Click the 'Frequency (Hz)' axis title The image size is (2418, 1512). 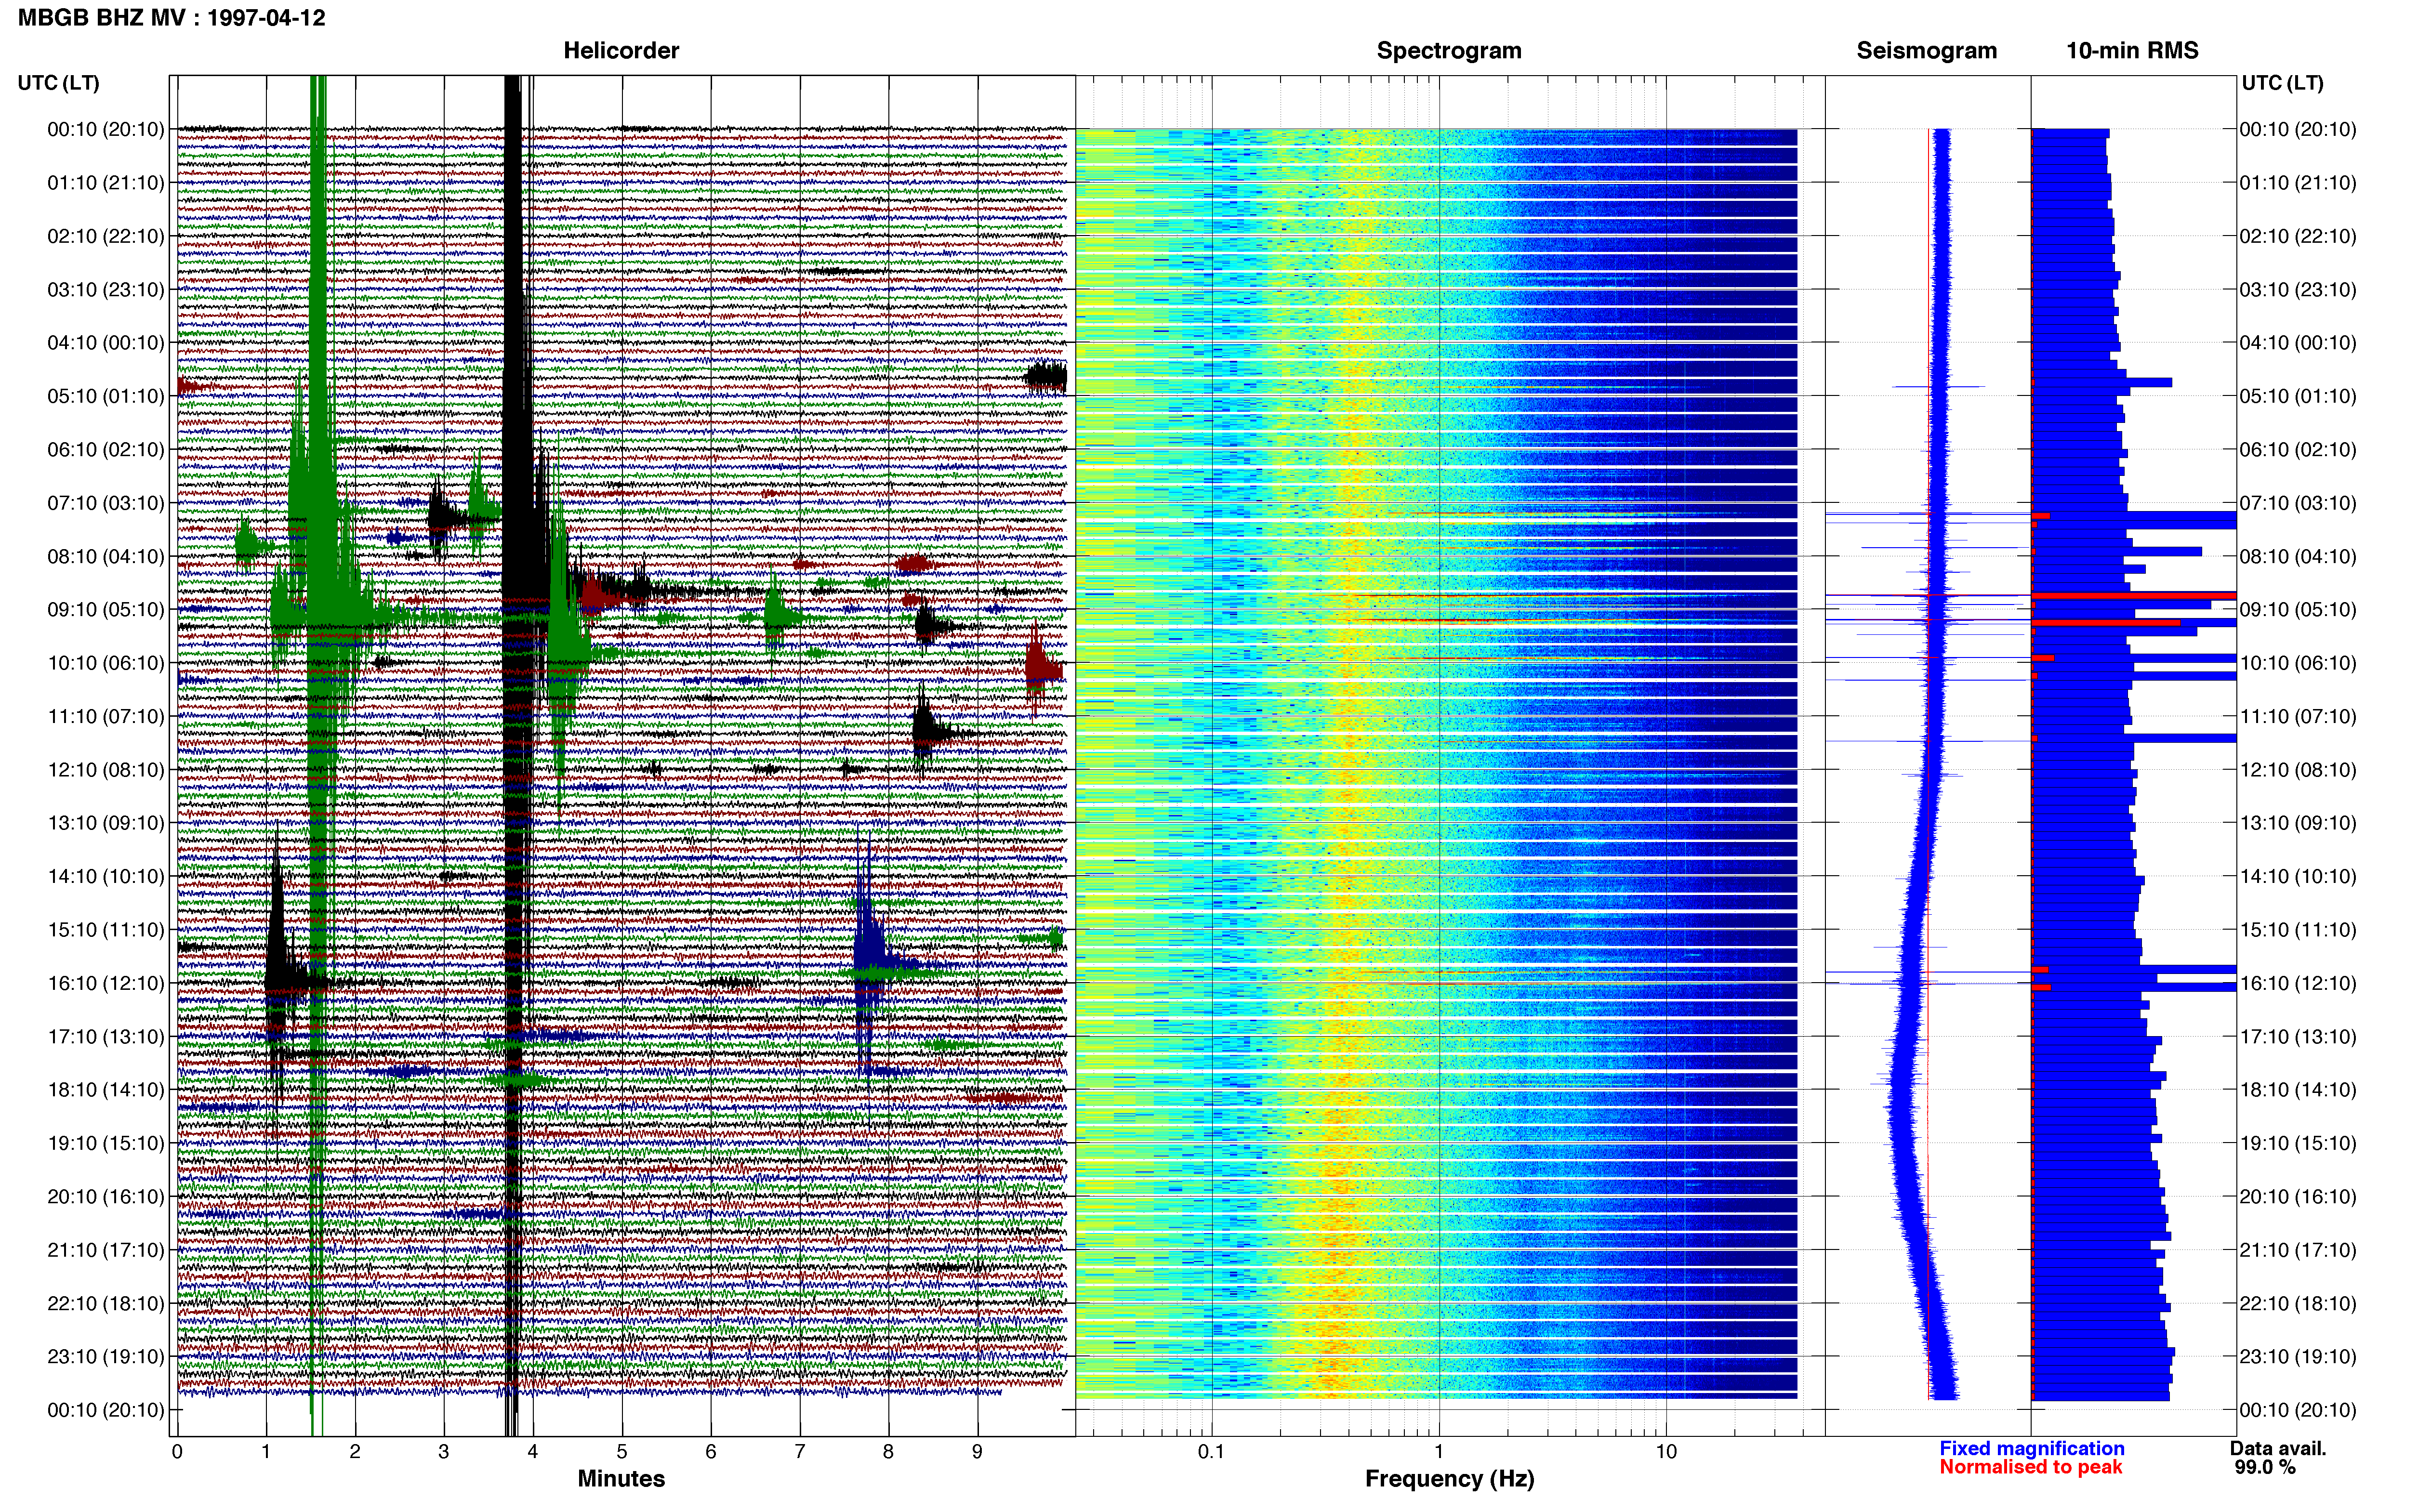[x=1449, y=1479]
